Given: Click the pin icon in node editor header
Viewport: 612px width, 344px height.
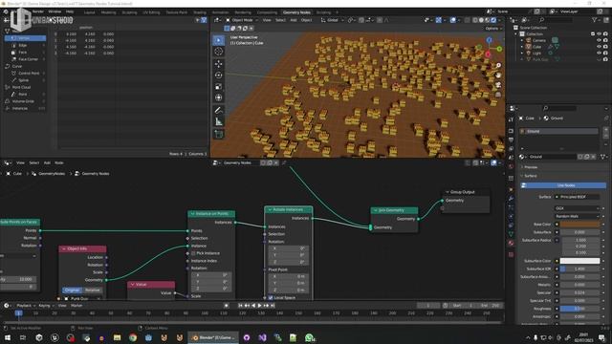Looking at the screenshot, I should (x=284, y=162).
